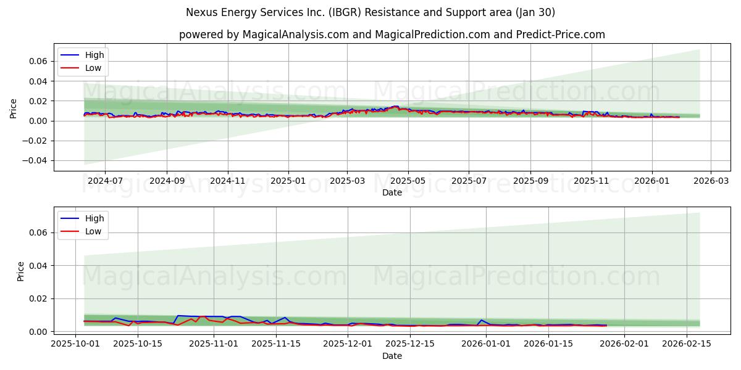Click the '2026-03' tick label
Image resolution: width=741 pixels, height=370 pixels.
tap(711, 181)
